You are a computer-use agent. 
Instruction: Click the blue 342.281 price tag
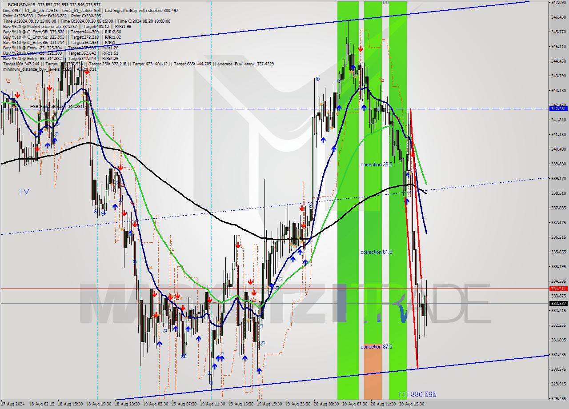558,109
